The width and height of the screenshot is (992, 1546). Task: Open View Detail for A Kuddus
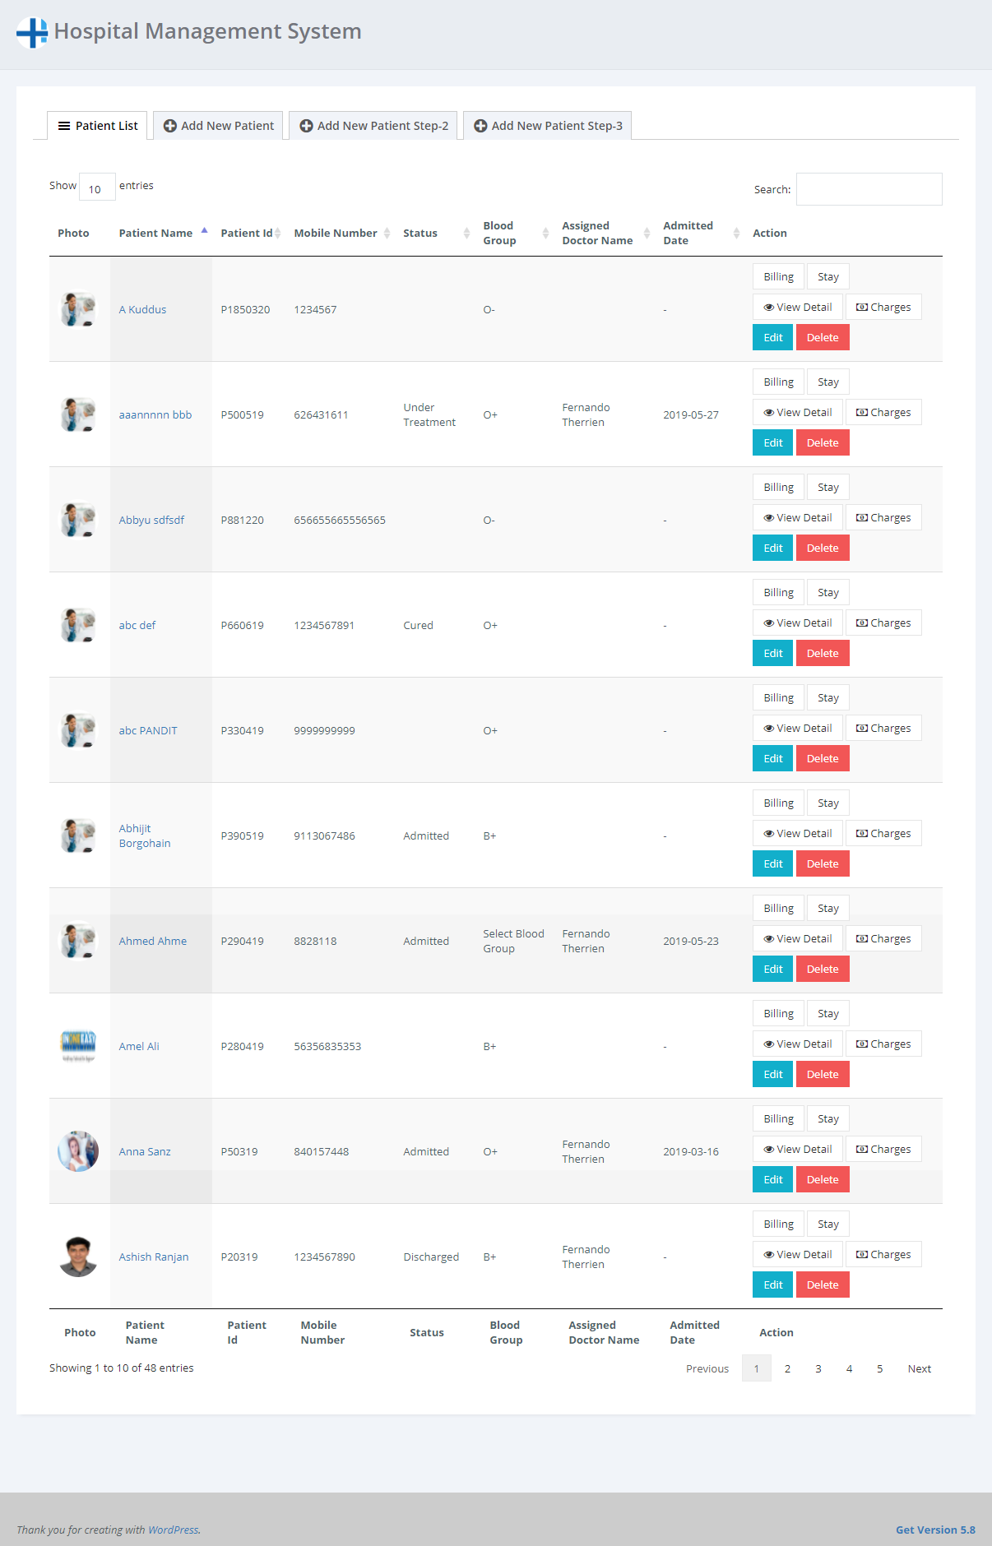point(797,307)
